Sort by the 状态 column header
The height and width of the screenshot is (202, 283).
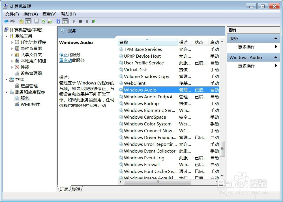[201, 42]
